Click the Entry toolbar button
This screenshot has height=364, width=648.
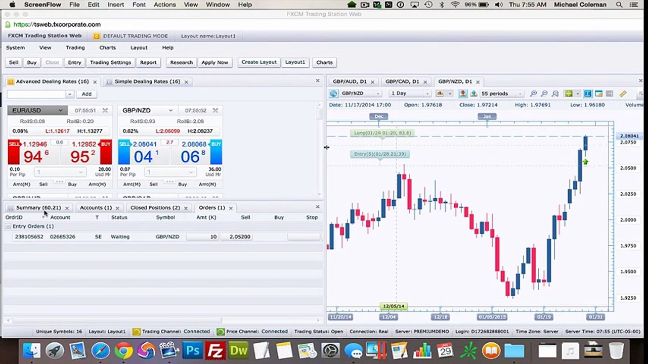pyautogui.click(x=74, y=63)
